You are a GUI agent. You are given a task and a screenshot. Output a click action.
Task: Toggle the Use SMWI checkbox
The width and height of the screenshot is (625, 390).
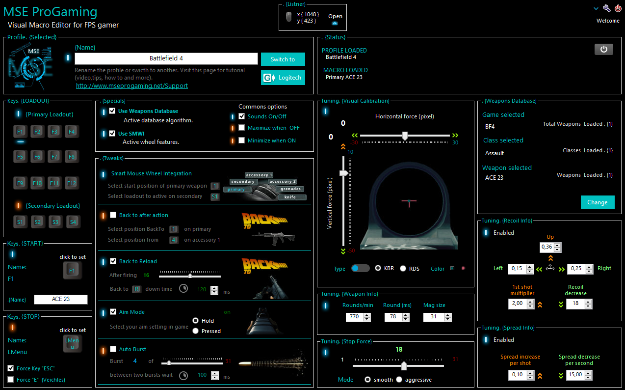tap(112, 133)
